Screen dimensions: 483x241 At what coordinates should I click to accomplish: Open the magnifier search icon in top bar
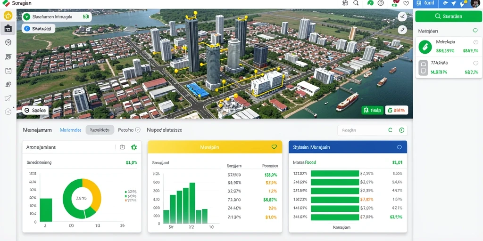tap(356, 3)
